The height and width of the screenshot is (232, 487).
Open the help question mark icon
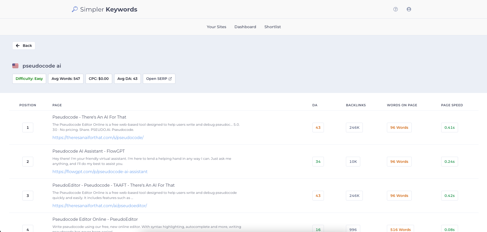tap(396, 9)
